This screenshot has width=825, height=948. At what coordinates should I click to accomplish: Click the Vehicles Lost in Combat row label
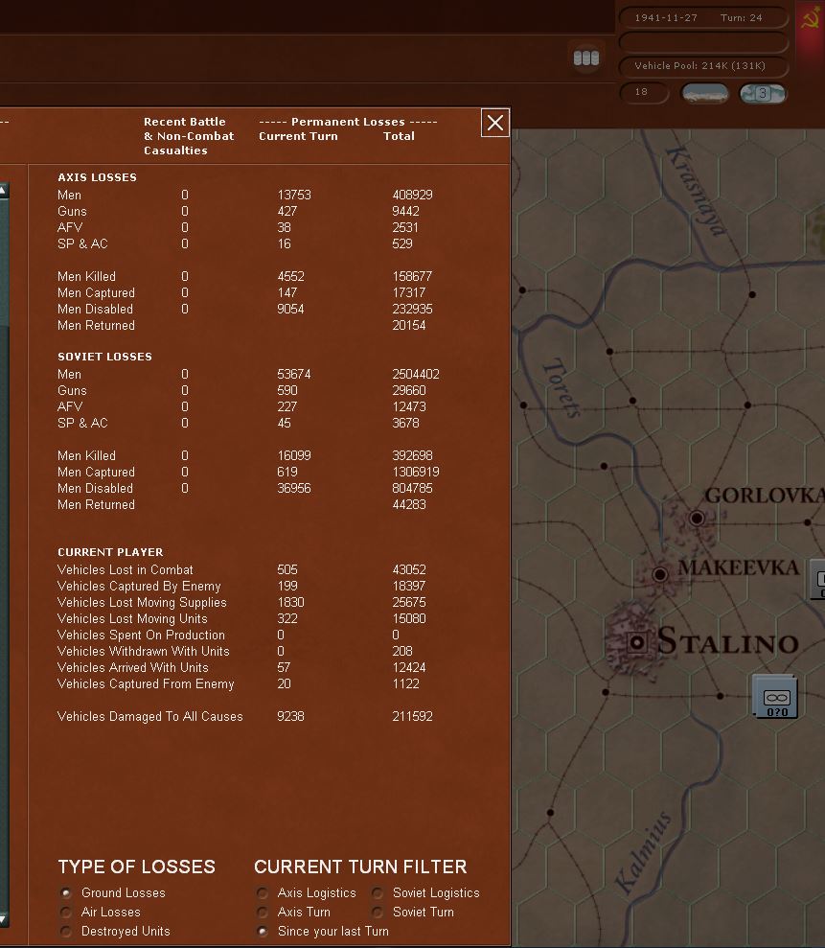126,570
